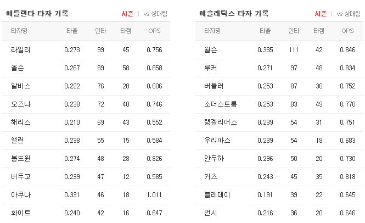Select batter 윌슨 in Athletics table
The height and width of the screenshot is (223, 365).
[x=211, y=49]
